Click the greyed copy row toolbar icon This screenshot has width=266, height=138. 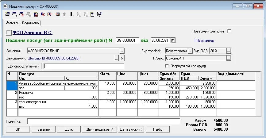pyautogui.click(x=29, y=14)
